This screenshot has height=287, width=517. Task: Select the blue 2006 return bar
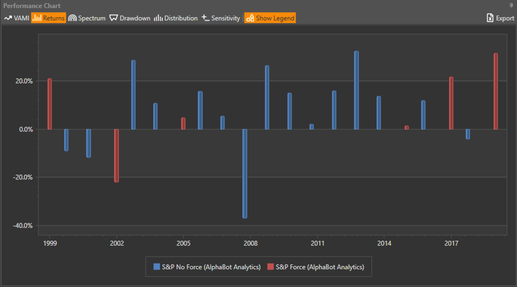[200, 110]
